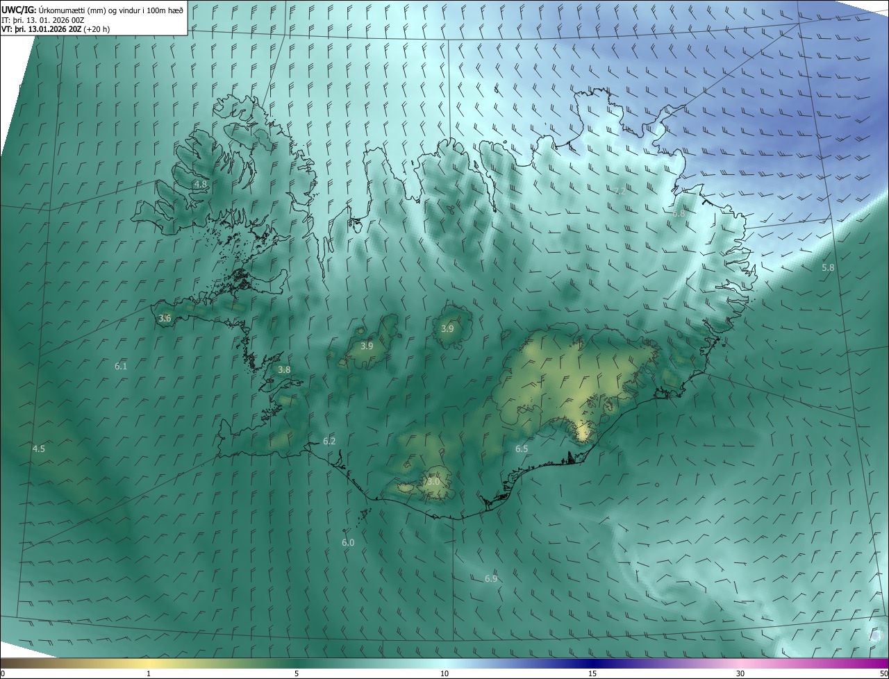Click the color scale label 1

(x=149, y=673)
